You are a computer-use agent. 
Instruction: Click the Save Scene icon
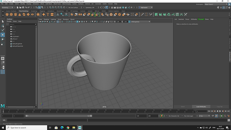point(23,8)
